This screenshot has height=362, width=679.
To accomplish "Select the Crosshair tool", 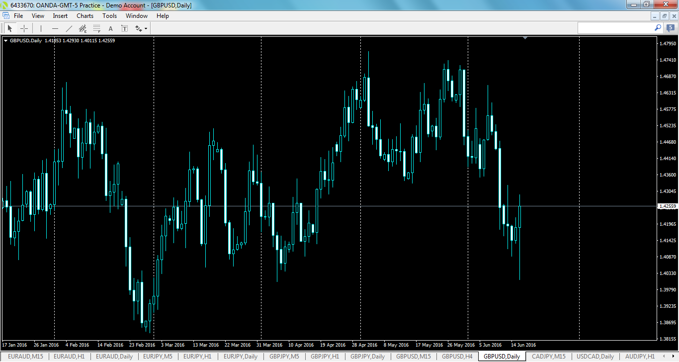I will [24, 28].
